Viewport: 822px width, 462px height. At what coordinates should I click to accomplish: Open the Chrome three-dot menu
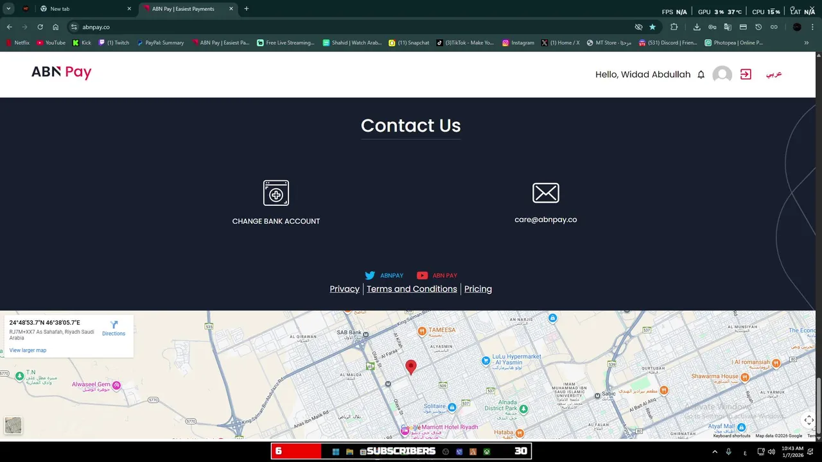[812, 27]
